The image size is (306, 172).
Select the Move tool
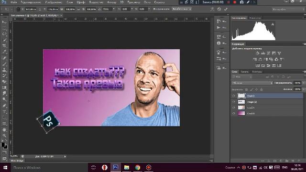click(x=4, y=22)
